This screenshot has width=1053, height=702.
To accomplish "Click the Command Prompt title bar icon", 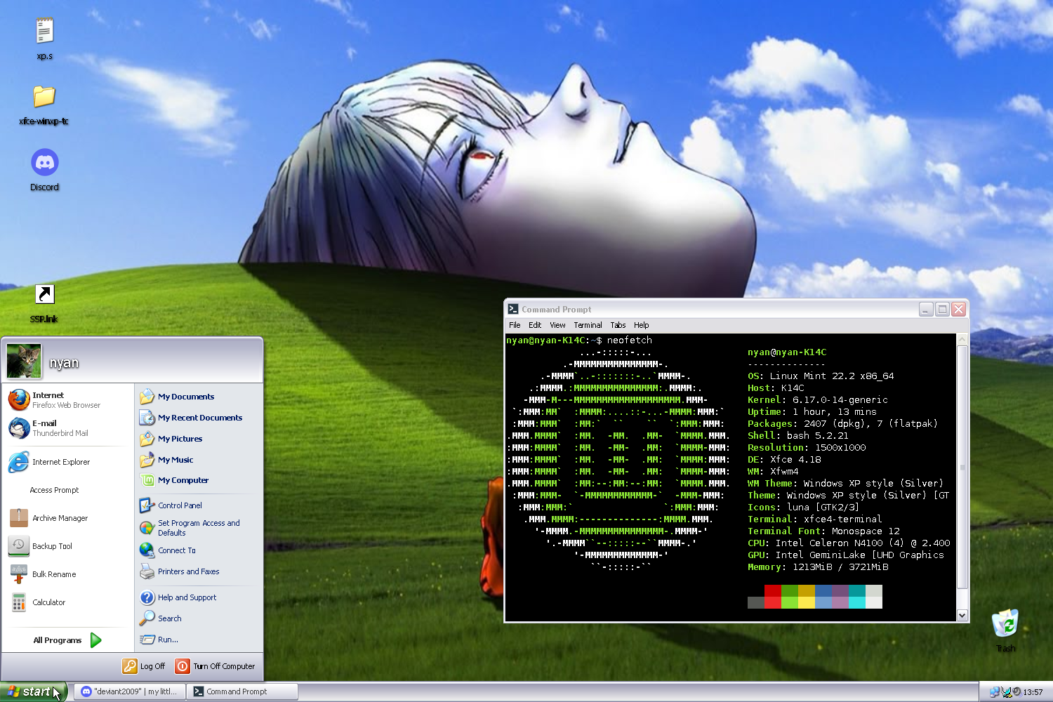I will (513, 309).
